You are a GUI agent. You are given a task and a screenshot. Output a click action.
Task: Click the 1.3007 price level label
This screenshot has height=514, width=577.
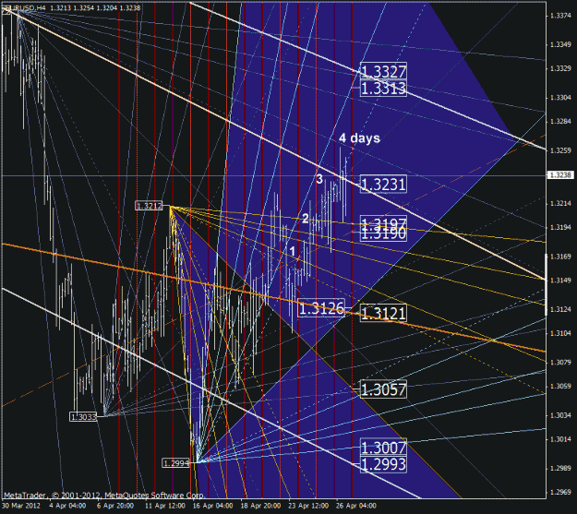tap(383, 448)
